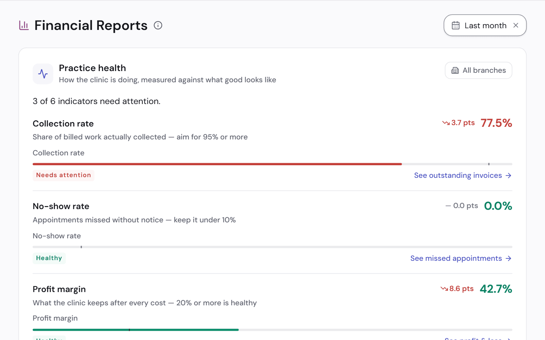
Task: Click the building icon in All branches
Action: click(455, 70)
